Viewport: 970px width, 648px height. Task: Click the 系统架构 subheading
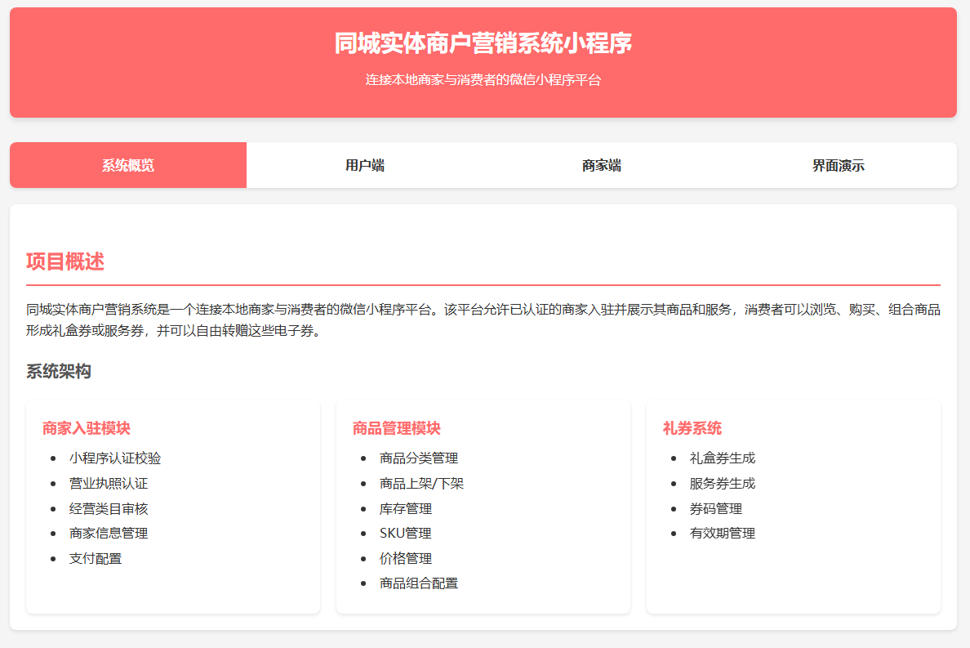coord(59,372)
